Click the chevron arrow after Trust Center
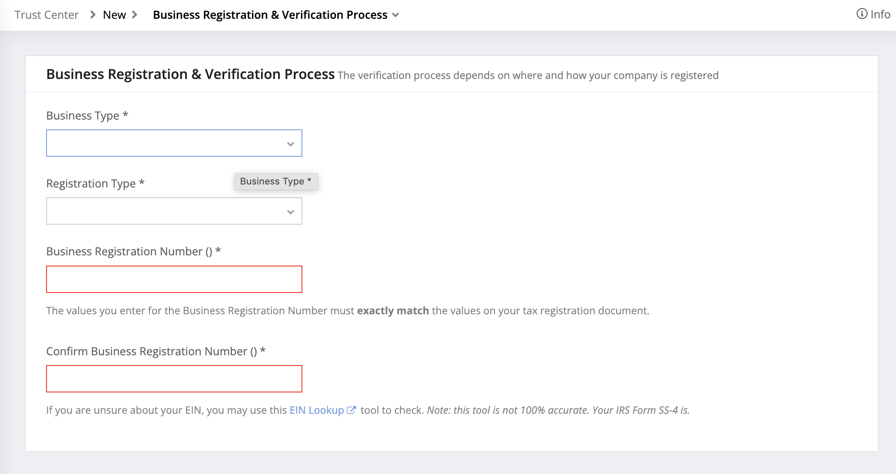Screen dimensions: 896x474 (x=93, y=15)
